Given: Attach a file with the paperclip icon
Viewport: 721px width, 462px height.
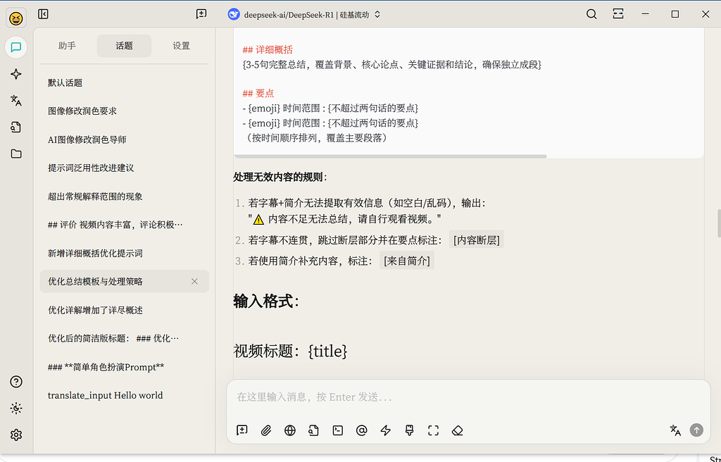Looking at the screenshot, I should click(265, 430).
